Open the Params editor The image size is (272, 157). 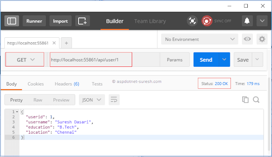pos(175,60)
